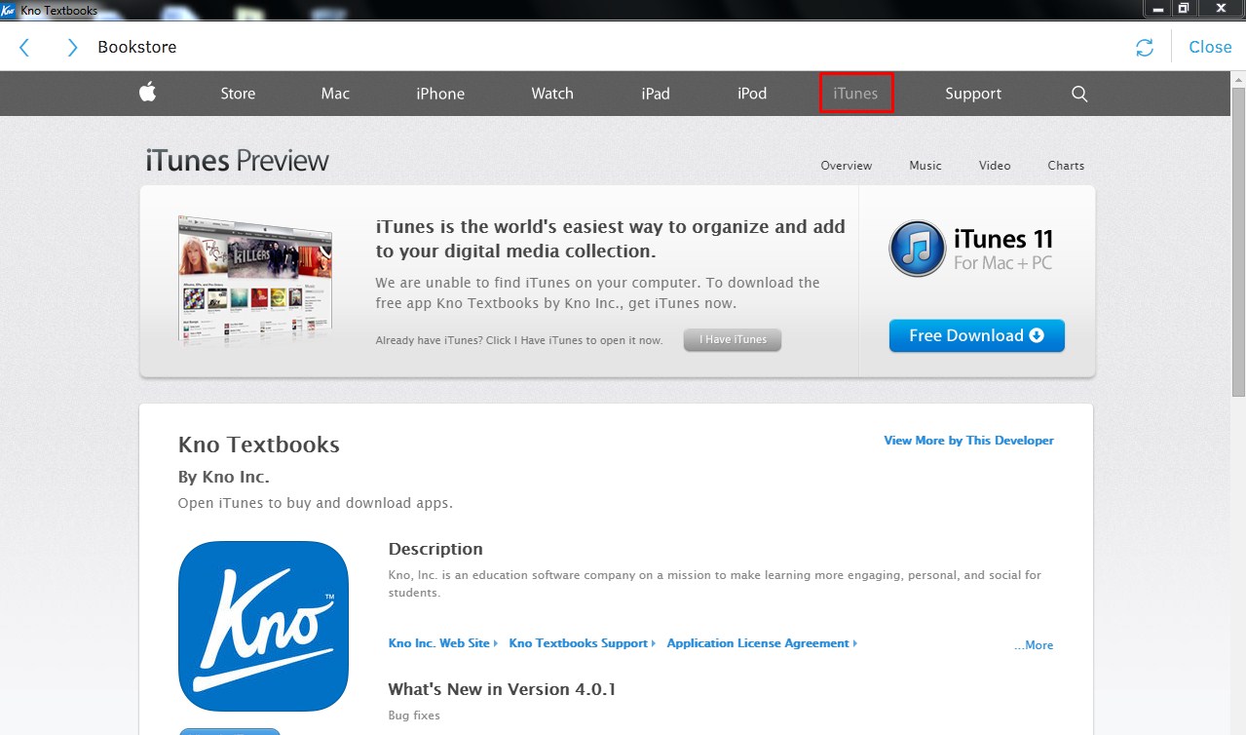This screenshot has height=735, width=1246.
Task: Open the Store tab in Apple navigation
Action: click(238, 94)
